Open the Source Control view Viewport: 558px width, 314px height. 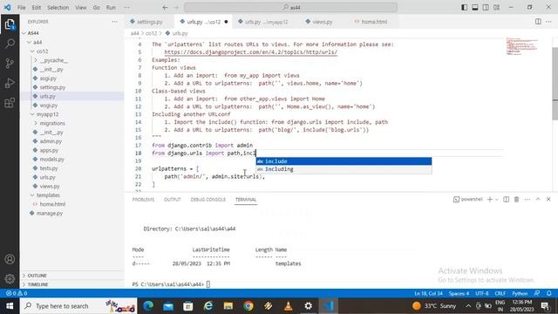pyautogui.click(x=10, y=64)
